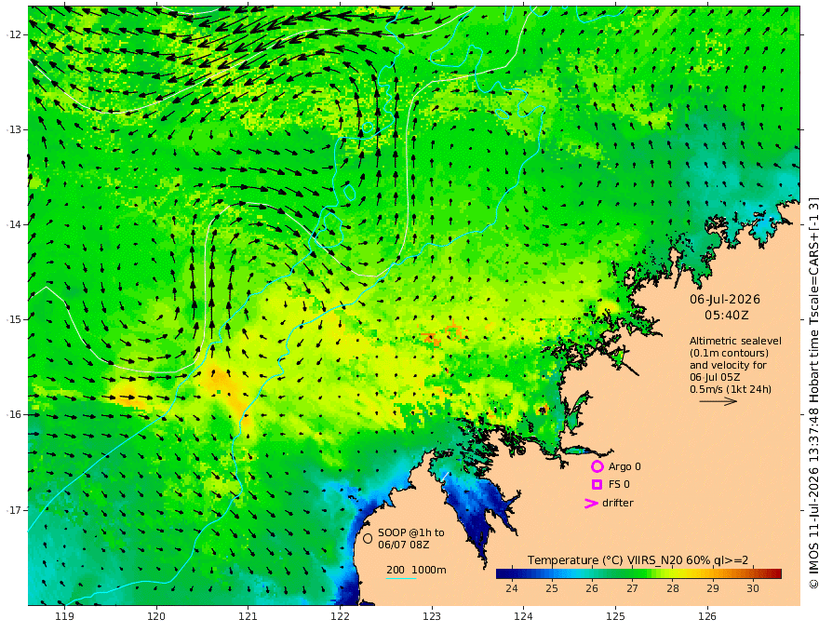Click the 'drifter' legend label
Viewport: 819px width, 633px height.
click(x=618, y=503)
